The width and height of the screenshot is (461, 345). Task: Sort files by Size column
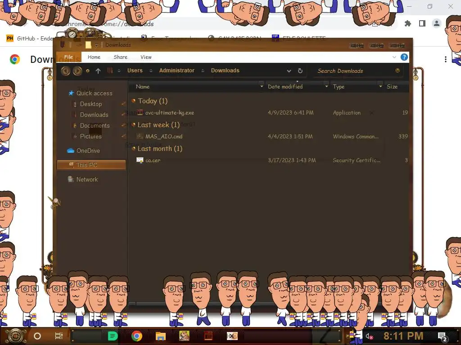point(392,87)
